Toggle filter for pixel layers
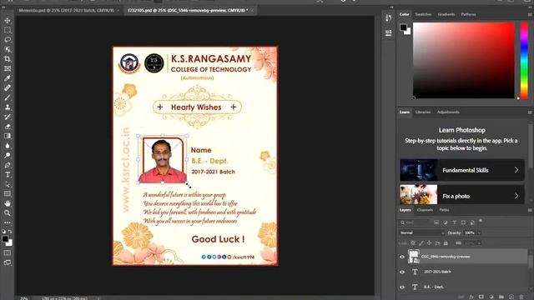This screenshot has height=300, width=534. 436,222
